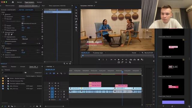This screenshot has width=192, height=108.
Task: Switch to Export workspace tab
Action: (39, 2)
